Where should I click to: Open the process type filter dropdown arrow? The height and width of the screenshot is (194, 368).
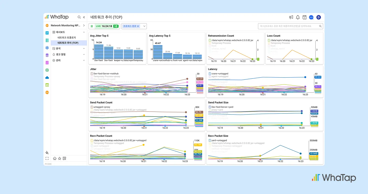(x=144, y=26)
